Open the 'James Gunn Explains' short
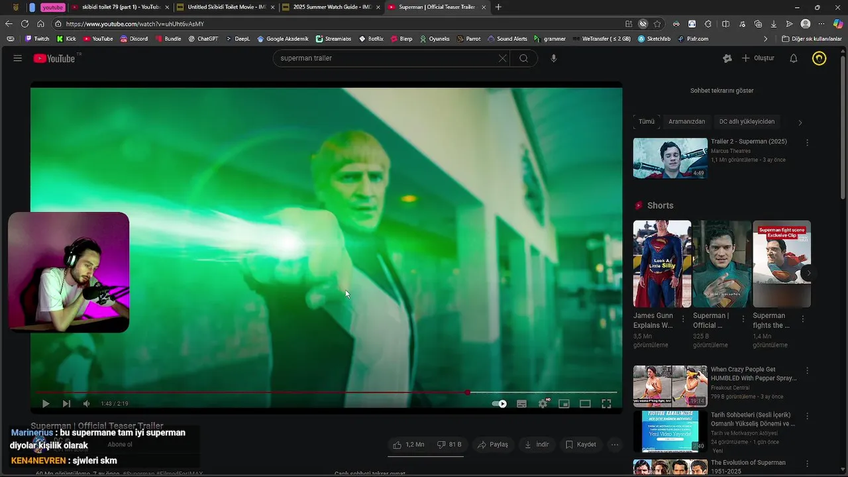This screenshot has width=848, height=477. [662, 264]
